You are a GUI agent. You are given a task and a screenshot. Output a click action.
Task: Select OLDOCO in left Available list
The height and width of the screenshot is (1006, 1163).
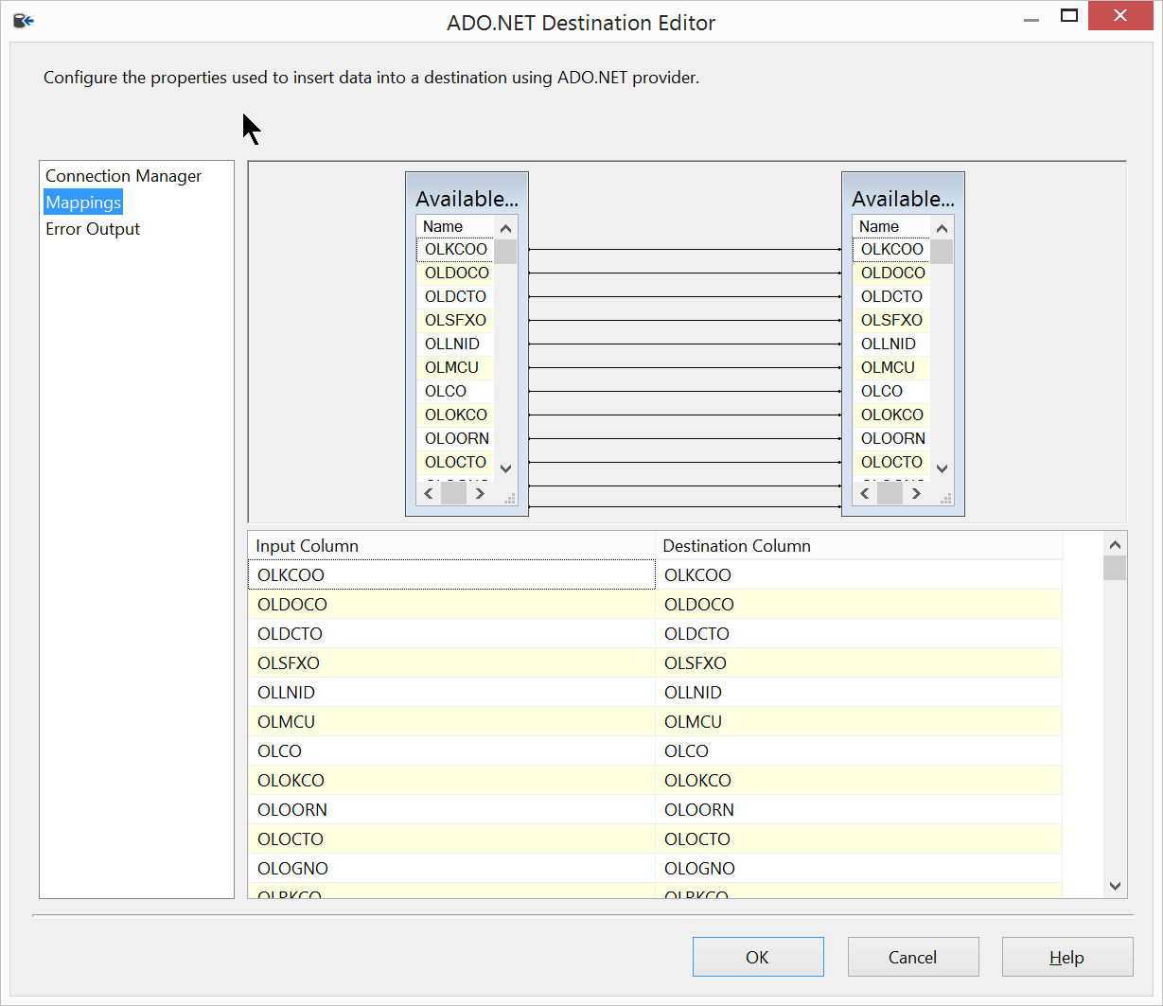coord(455,274)
